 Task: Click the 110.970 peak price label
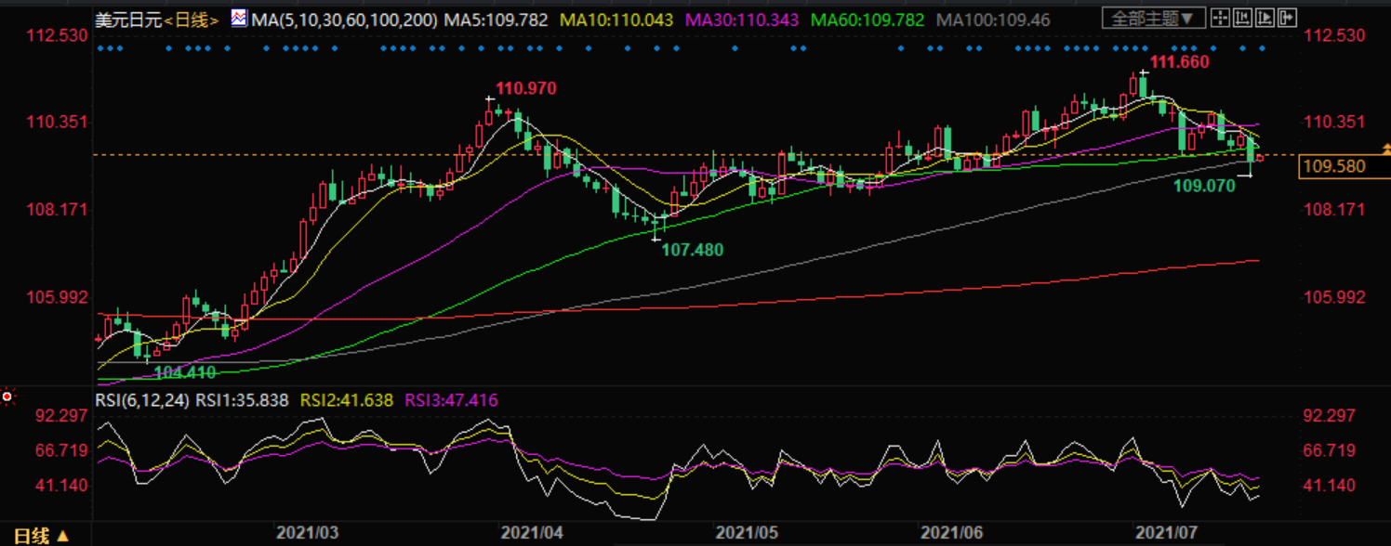pyautogui.click(x=525, y=89)
